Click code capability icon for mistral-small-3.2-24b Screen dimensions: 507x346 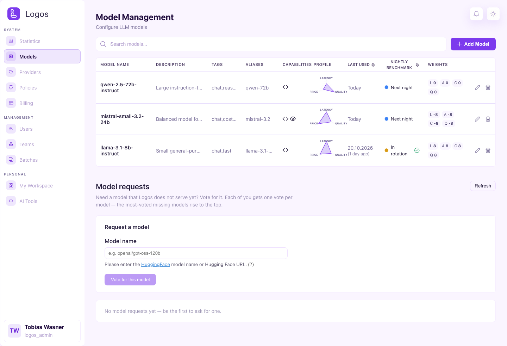pyautogui.click(x=286, y=119)
